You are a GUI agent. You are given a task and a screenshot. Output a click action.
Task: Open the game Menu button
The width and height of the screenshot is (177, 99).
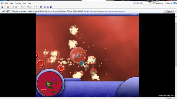(133, 15)
